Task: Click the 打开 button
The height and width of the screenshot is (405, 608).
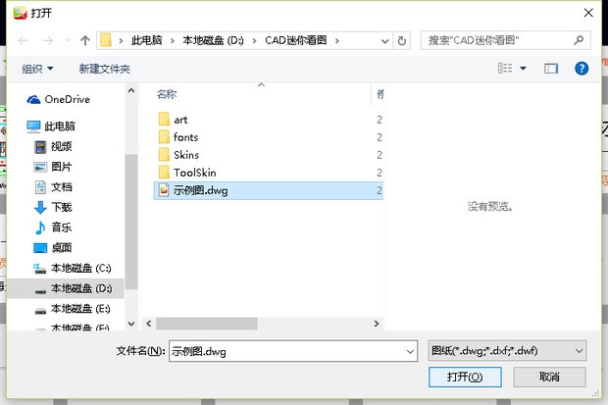Action: 465,377
